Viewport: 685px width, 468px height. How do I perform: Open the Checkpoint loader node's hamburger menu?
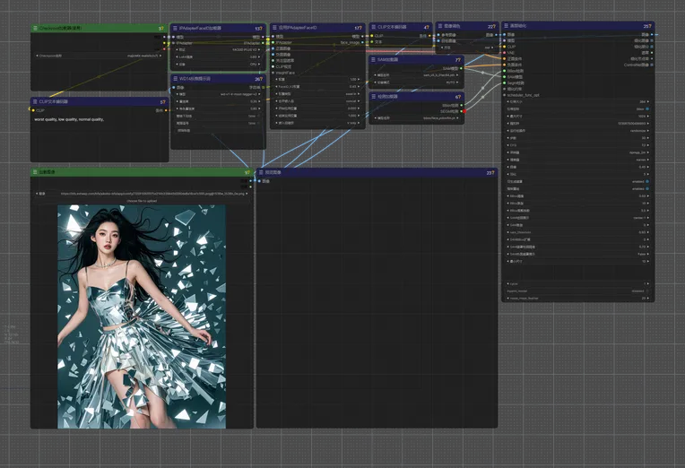tap(34, 28)
